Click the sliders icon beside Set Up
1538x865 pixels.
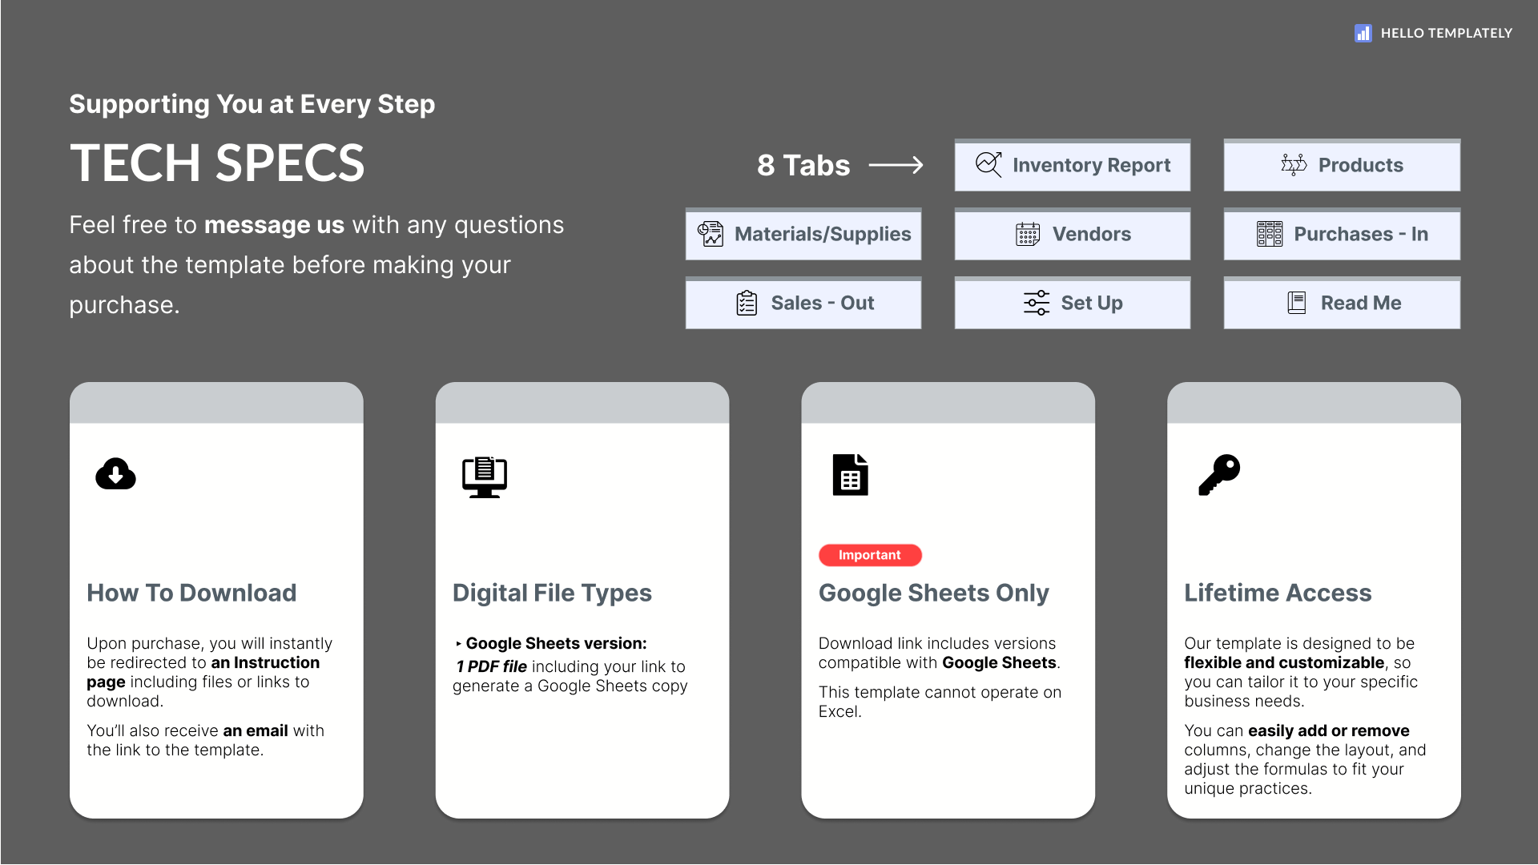[1037, 303]
